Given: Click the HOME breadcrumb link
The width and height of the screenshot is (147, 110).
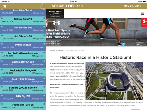Looking at the screenshot, I should click(x=52, y=51).
